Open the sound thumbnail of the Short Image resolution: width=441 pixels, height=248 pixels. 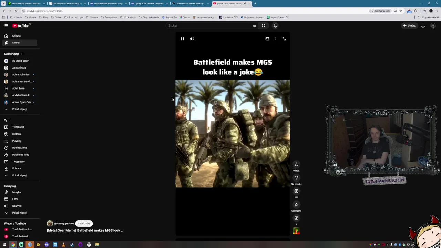pos(296,231)
